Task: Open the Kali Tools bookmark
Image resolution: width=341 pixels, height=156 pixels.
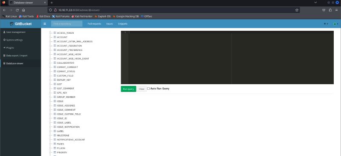Action: (26, 16)
